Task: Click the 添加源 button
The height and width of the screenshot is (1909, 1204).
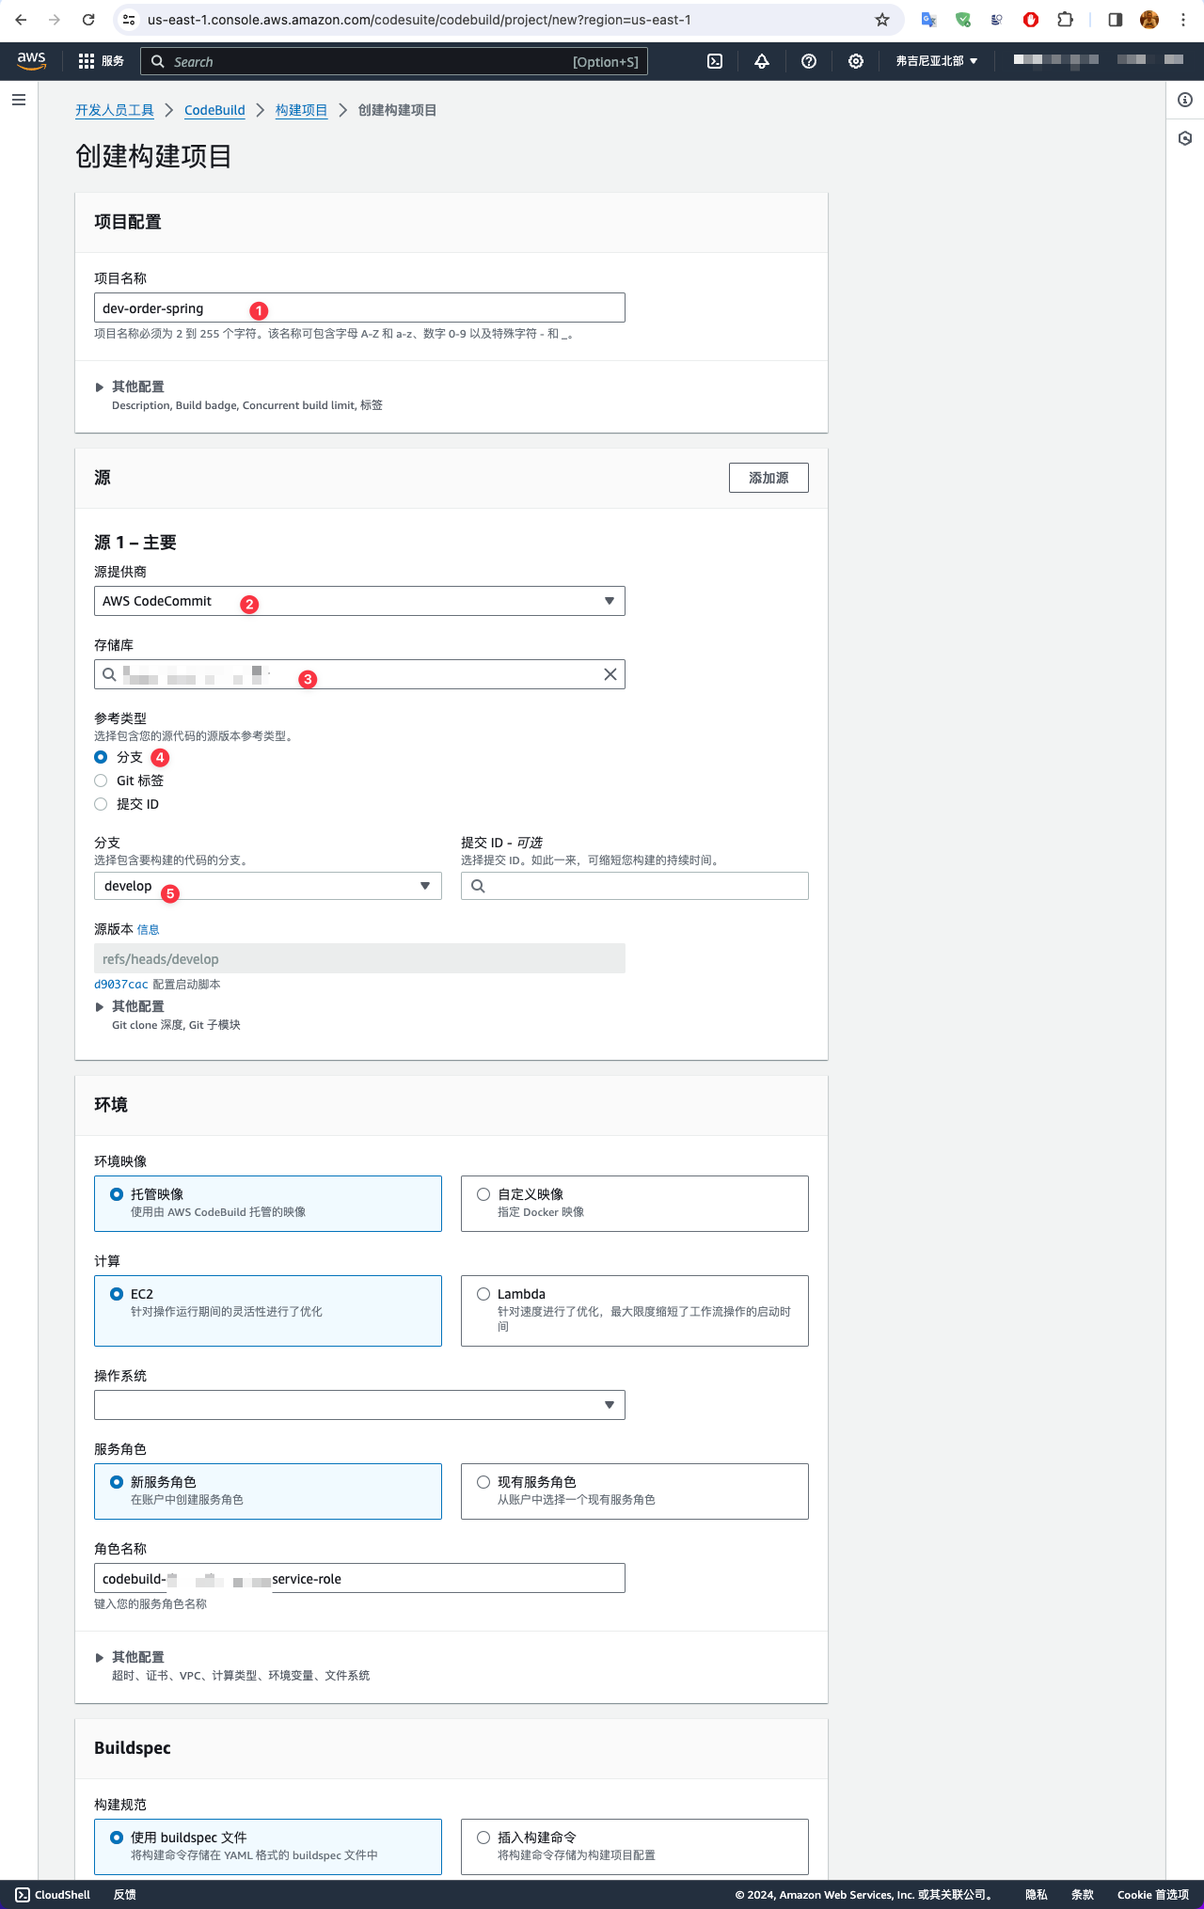Action: pos(768,478)
